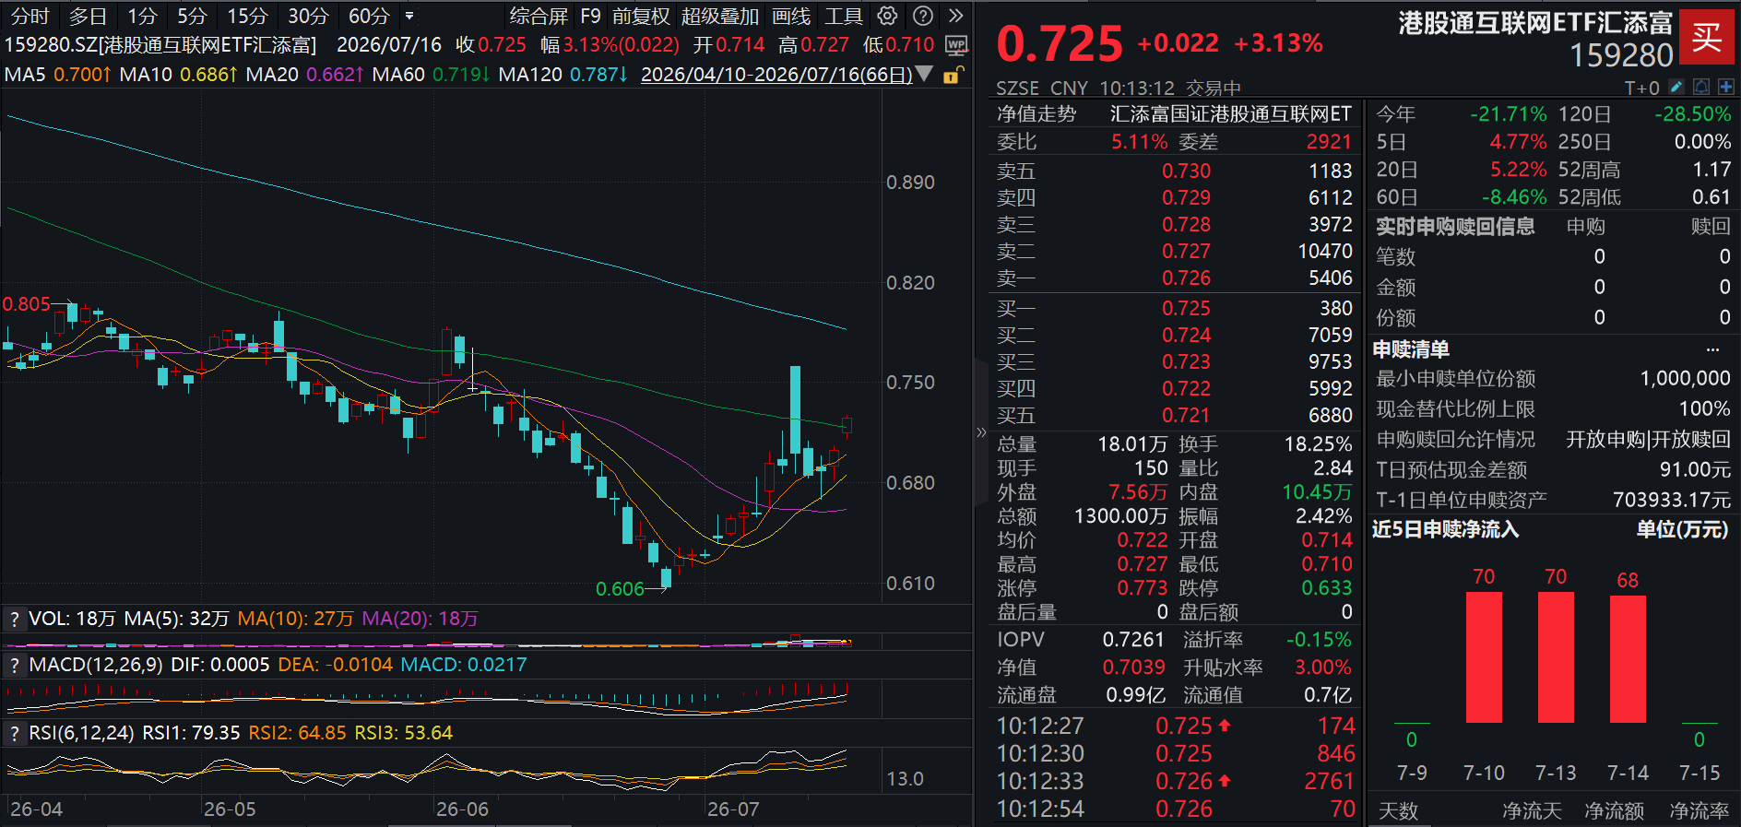Click the 0.606 low price marker on chart

click(x=620, y=589)
